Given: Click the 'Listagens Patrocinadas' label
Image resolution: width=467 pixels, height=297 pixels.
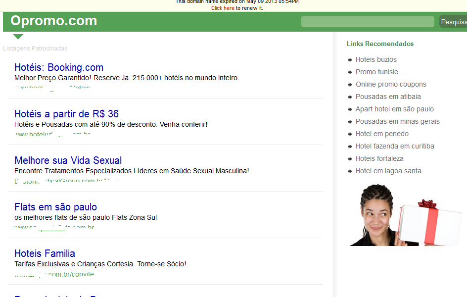Looking at the screenshot, I should [35, 48].
